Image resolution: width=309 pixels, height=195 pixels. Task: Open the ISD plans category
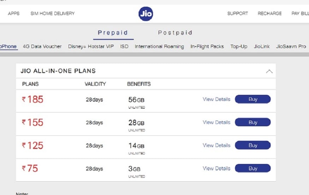(x=124, y=46)
